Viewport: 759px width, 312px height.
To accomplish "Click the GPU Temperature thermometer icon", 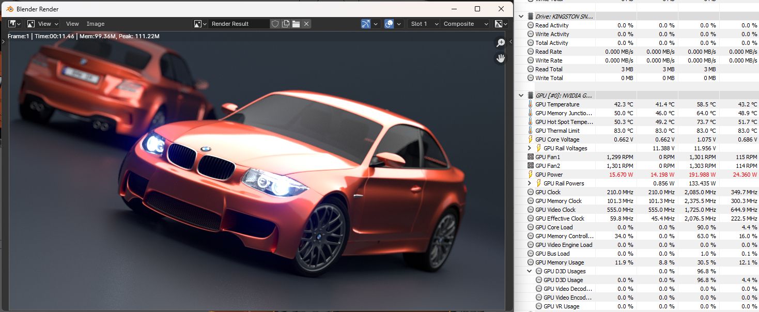I will tap(530, 104).
